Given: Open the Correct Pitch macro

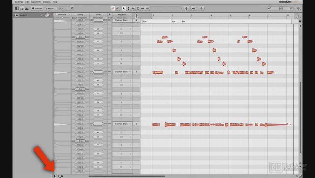Looking at the screenshot, I should coord(186,8).
